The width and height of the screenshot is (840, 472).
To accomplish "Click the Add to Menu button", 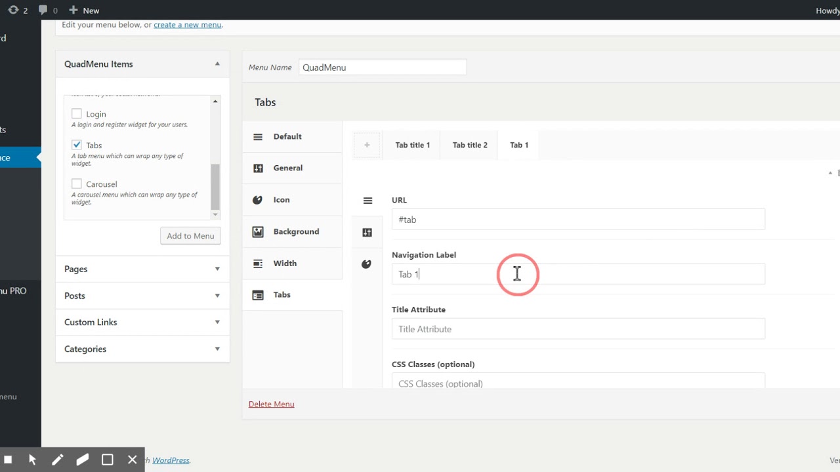I will 190,236.
